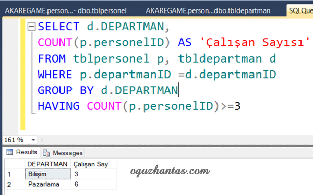Click tbldepartman in the FROM clause
Image resolution: width=313 pixels, height=195 pixels.
coord(220,59)
